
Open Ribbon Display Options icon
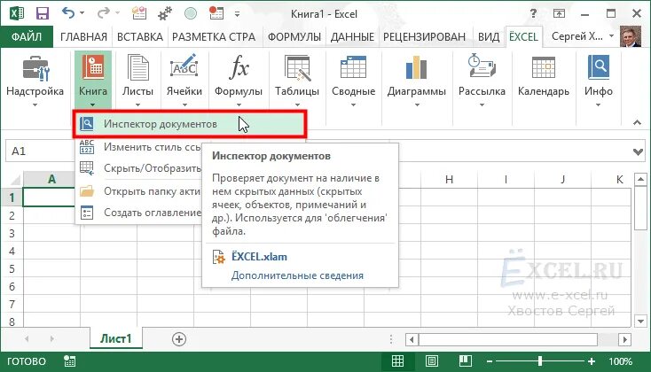[560, 13]
